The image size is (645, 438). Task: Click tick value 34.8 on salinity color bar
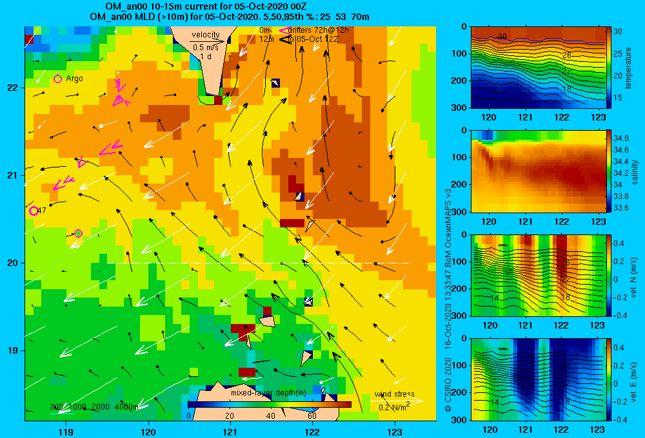click(620, 138)
